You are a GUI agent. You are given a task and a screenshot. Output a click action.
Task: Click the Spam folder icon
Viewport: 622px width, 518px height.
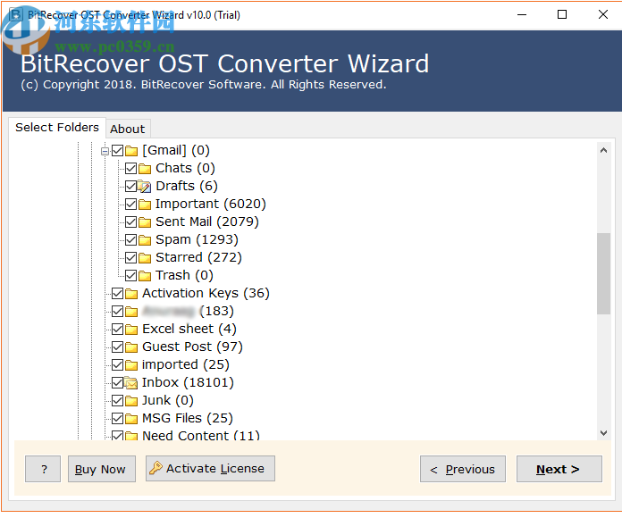click(x=145, y=240)
